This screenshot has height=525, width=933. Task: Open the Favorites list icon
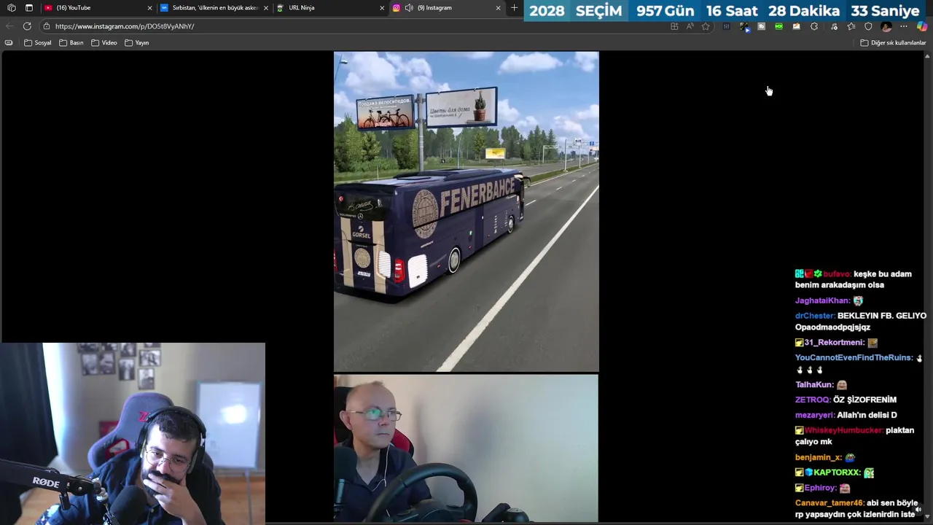(x=851, y=26)
